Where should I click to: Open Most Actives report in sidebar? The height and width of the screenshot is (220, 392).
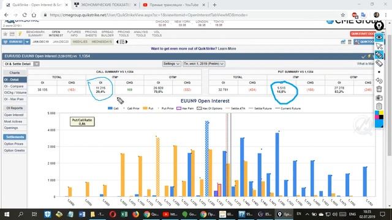15,122
